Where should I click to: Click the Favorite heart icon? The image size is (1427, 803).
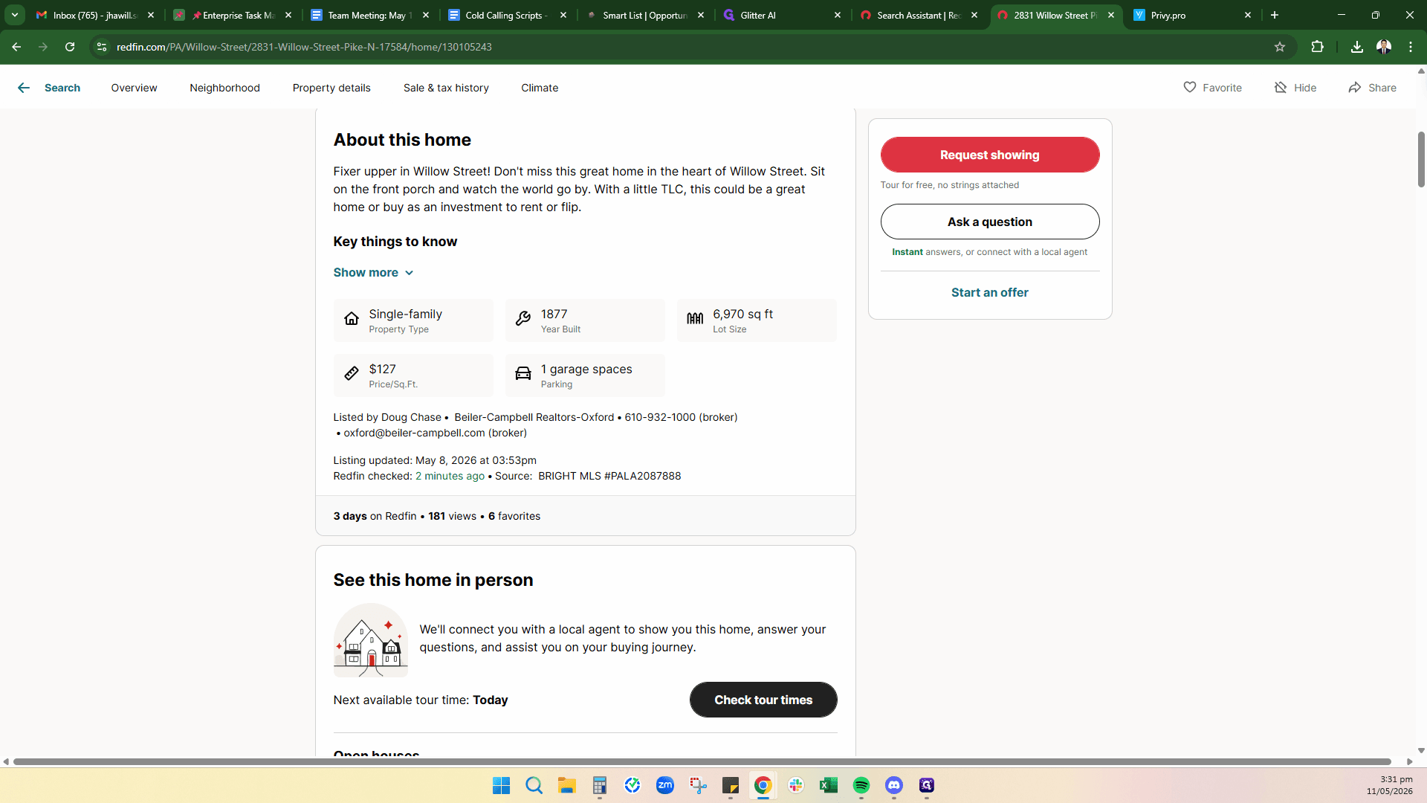coord(1190,87)
